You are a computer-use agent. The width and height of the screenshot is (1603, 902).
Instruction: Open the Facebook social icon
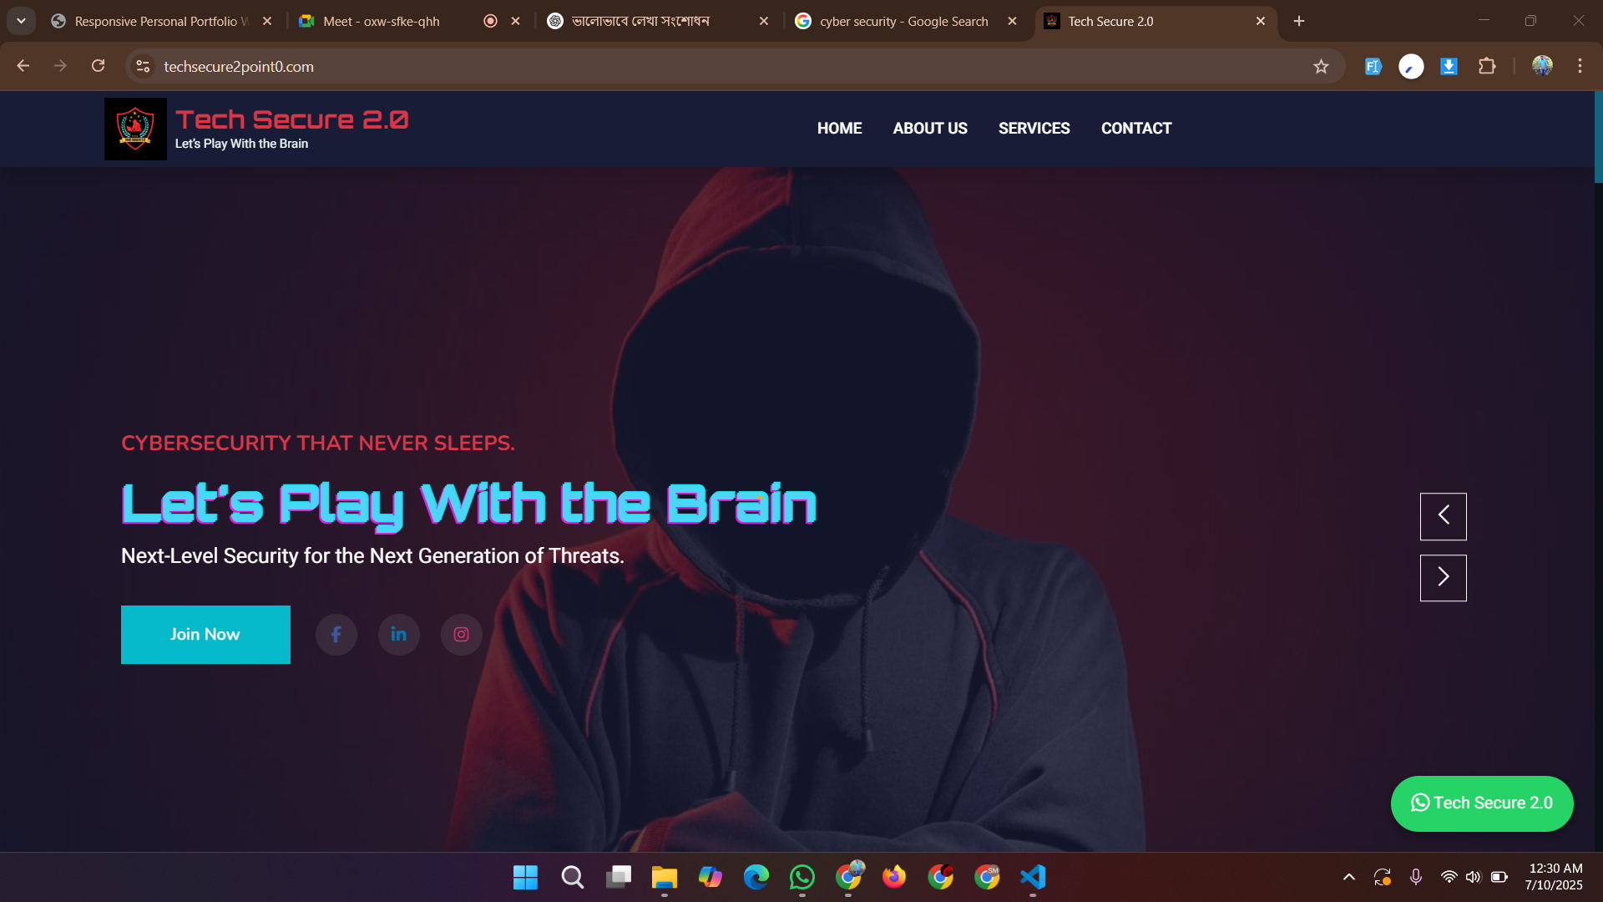[x=336, y=635]
